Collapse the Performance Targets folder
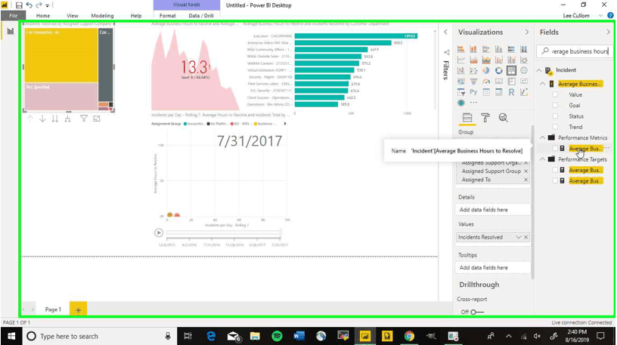617x345 pixels. (542, 159)
